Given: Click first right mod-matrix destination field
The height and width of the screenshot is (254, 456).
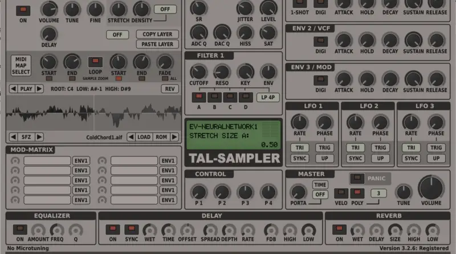Looking at the screenshot, I should click(x=134, y=161).
